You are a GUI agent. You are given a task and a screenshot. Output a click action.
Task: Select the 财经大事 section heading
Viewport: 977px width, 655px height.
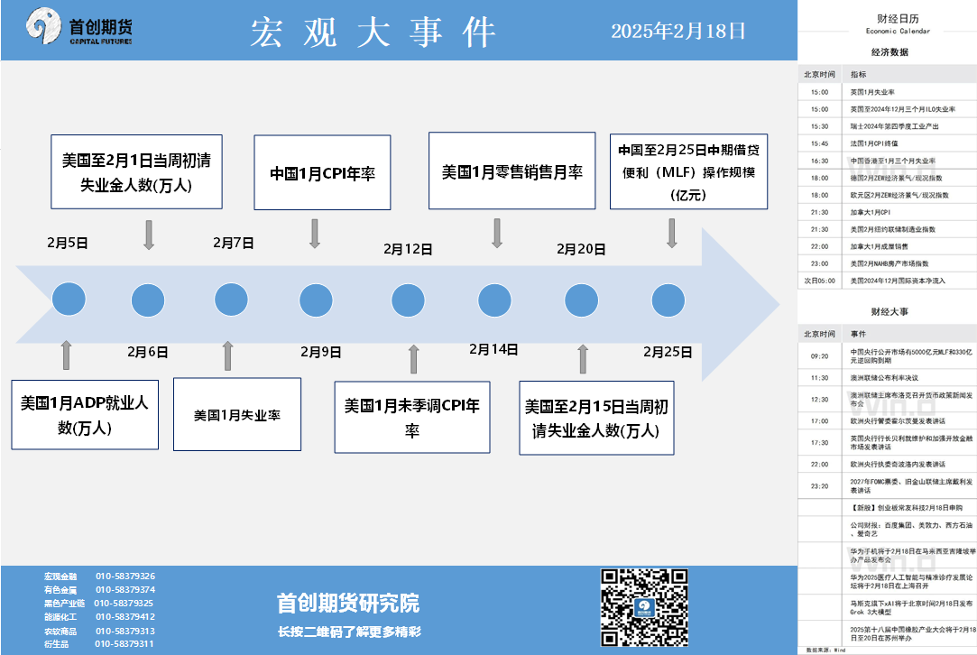[889, 311]
